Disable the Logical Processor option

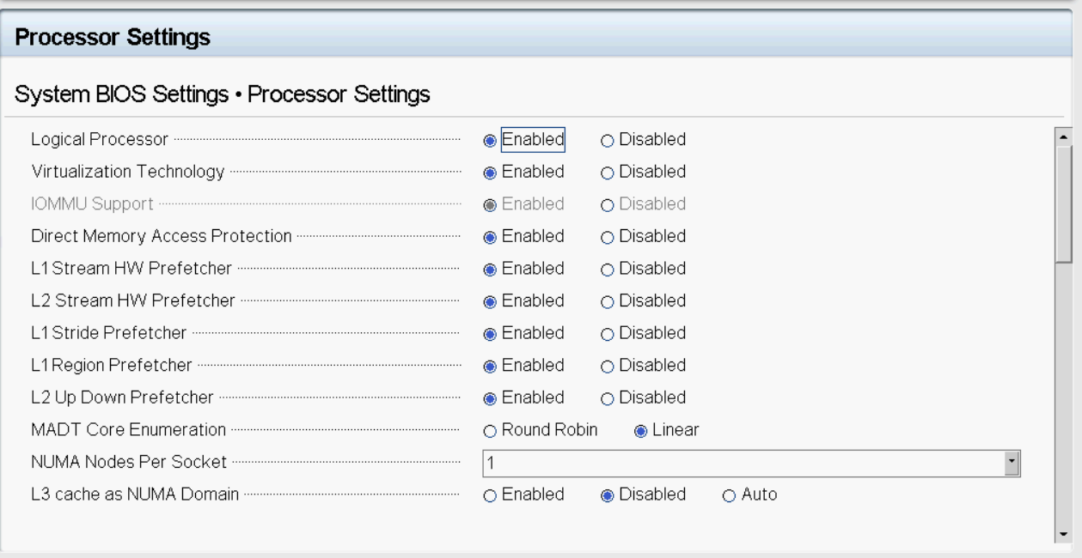[608, 139]
